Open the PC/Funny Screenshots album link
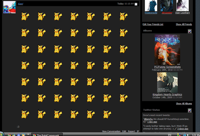The image size is (200, 136). tap(167, 67)
